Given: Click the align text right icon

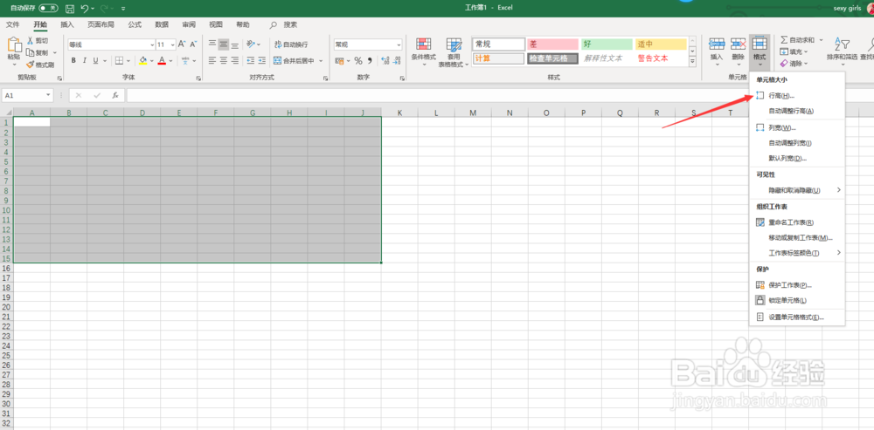Looking at the screenshot, I should (234, 61).
